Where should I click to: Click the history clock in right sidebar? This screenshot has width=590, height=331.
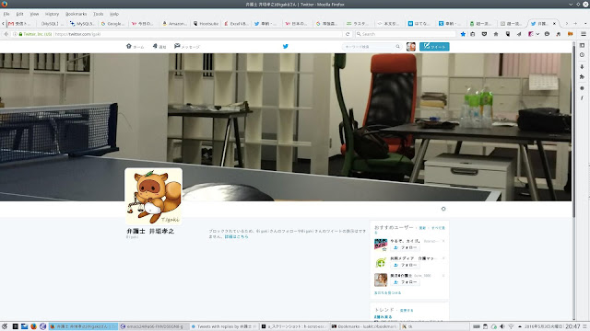pyautogui.click(x=582, y=55)
